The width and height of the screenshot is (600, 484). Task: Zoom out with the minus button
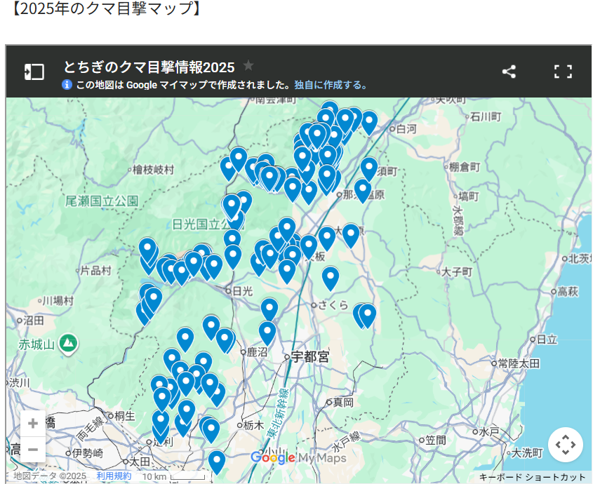tap(33, 449)
